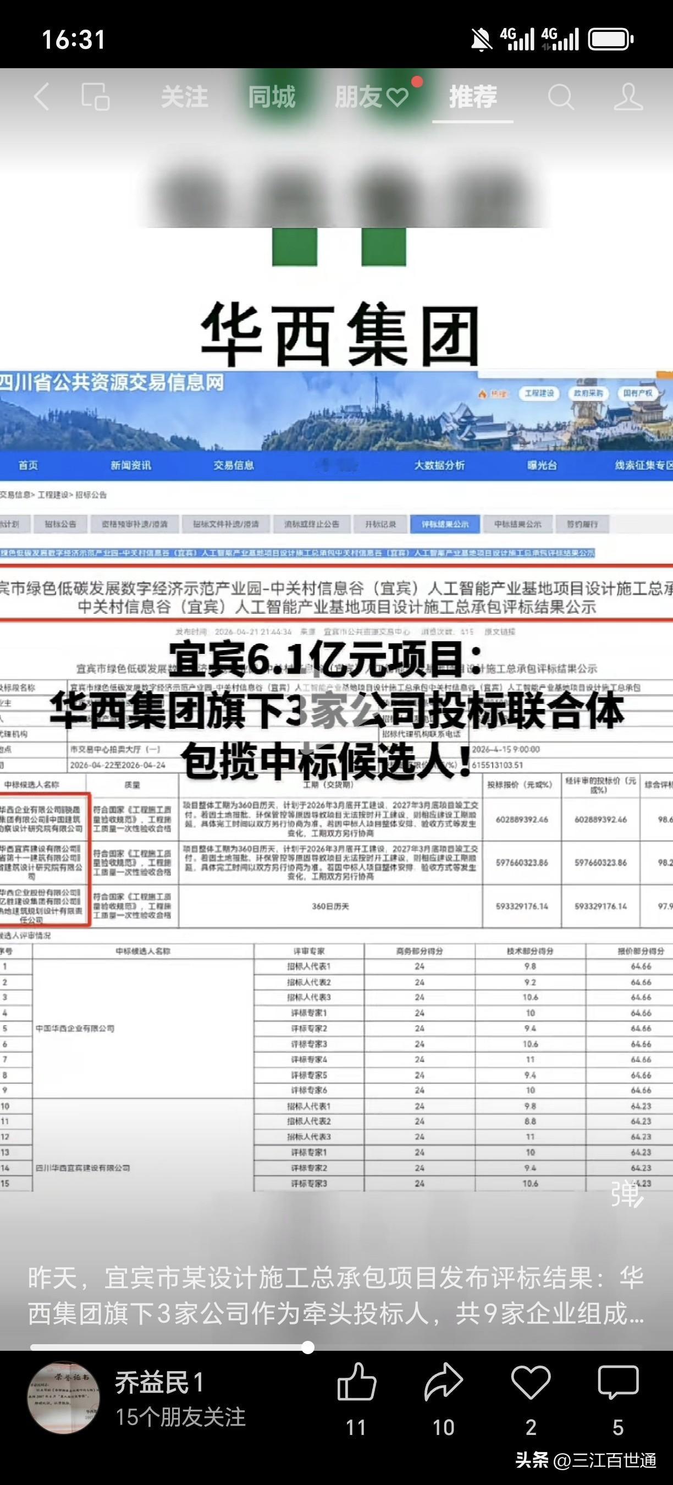
Task: Open the profile person icon
Action: point(628,96)
